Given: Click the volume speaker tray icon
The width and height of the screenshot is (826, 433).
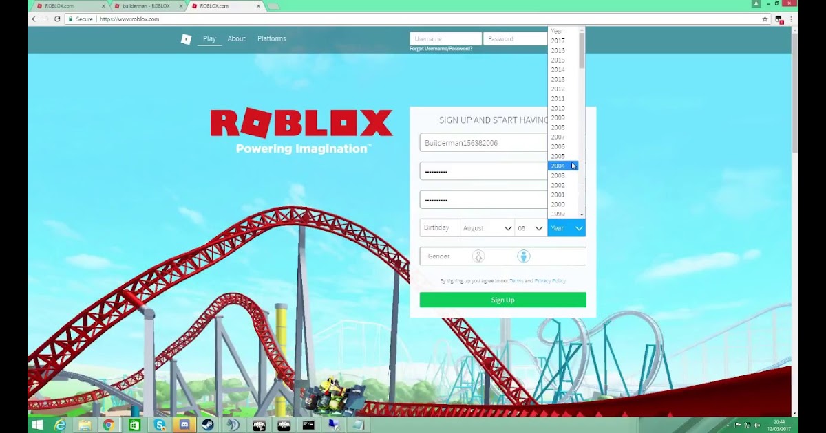Looking at the screenshot, I should click(758, 425).
